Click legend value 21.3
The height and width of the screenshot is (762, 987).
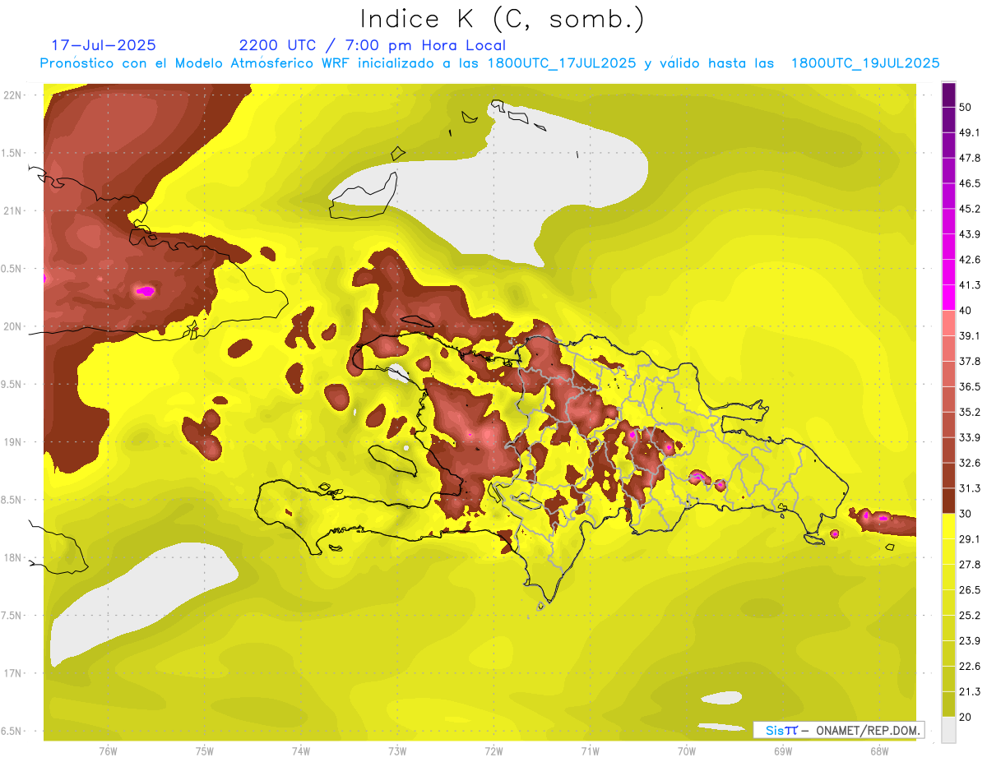(x=969, y=692)
